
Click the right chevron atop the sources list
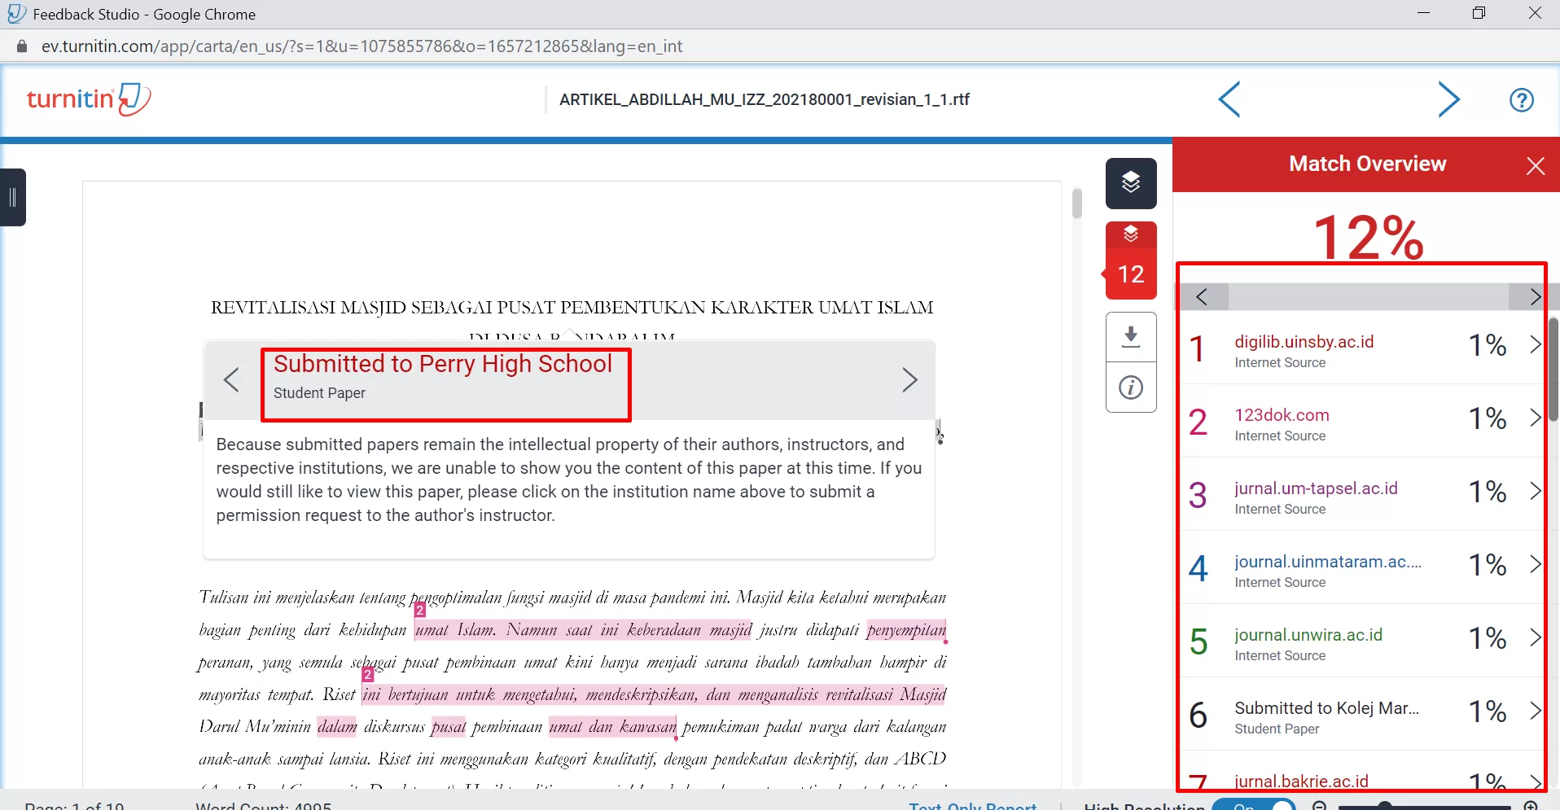click(x=1536, y=296)
